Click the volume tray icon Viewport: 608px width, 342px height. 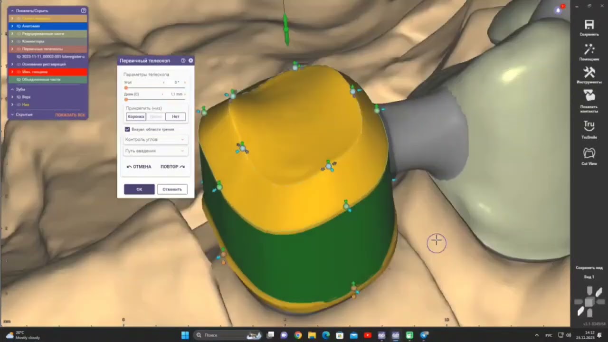pyautogui.click(x=569, y=335)
